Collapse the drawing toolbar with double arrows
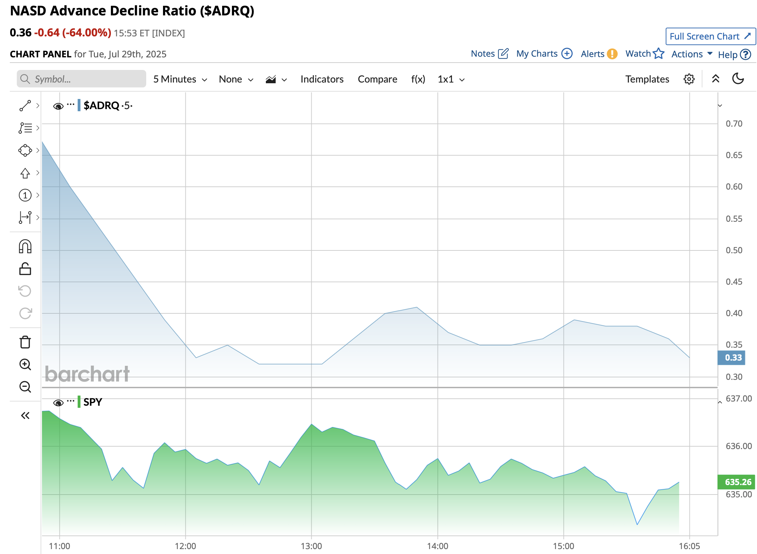 [25, 415]
